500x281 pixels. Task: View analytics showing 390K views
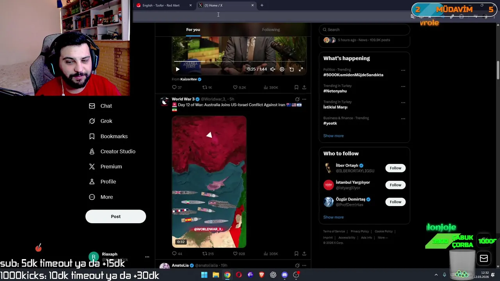271,87
